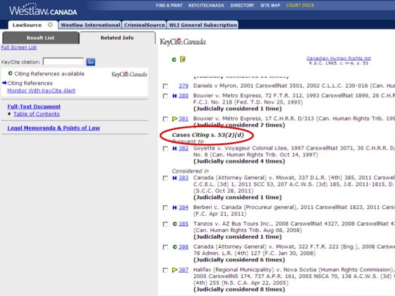Click the Westlaw Canada logo
395x296 pixels.
pyautogui.click(x=43, y=10)
